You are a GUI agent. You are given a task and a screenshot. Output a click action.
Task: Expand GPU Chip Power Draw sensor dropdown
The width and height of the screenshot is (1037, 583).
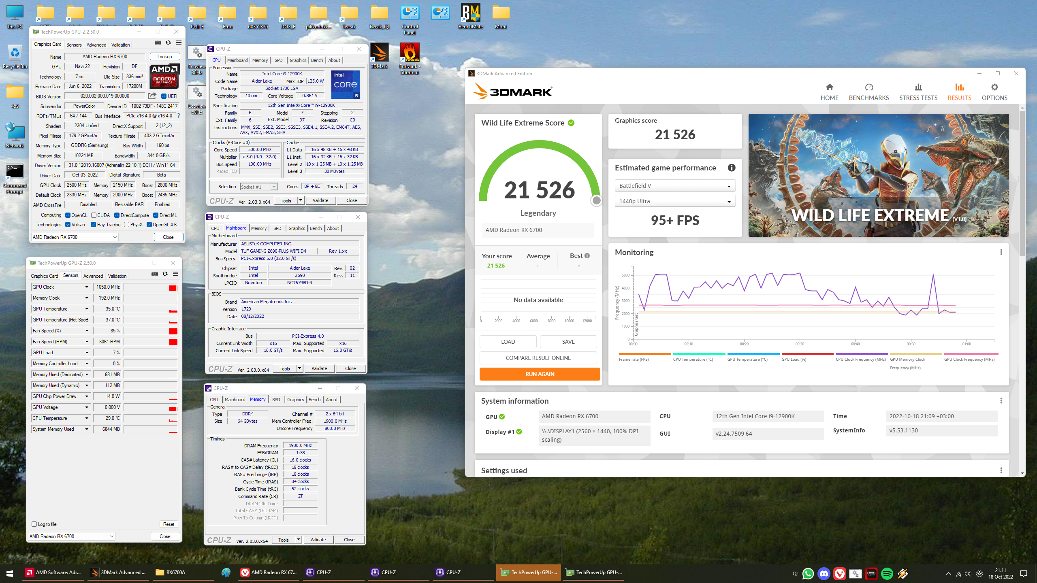point(87,396)
